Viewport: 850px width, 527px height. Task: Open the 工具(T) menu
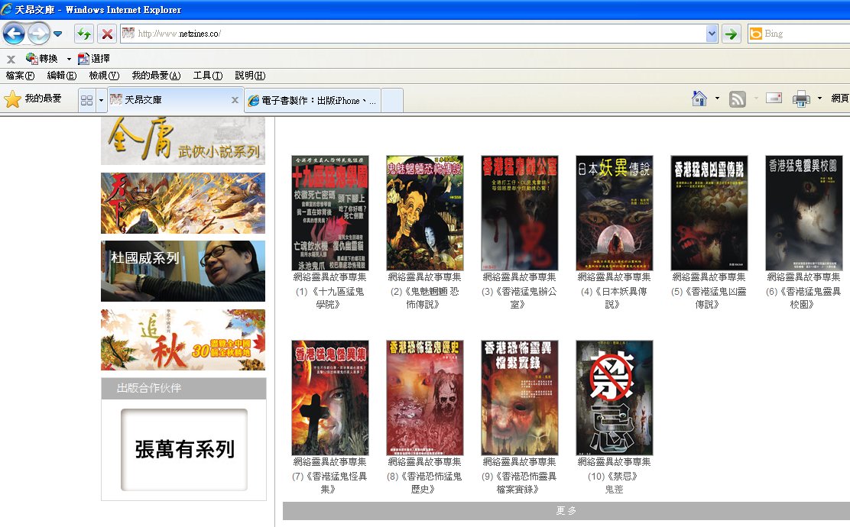click(x=208, y=76)
